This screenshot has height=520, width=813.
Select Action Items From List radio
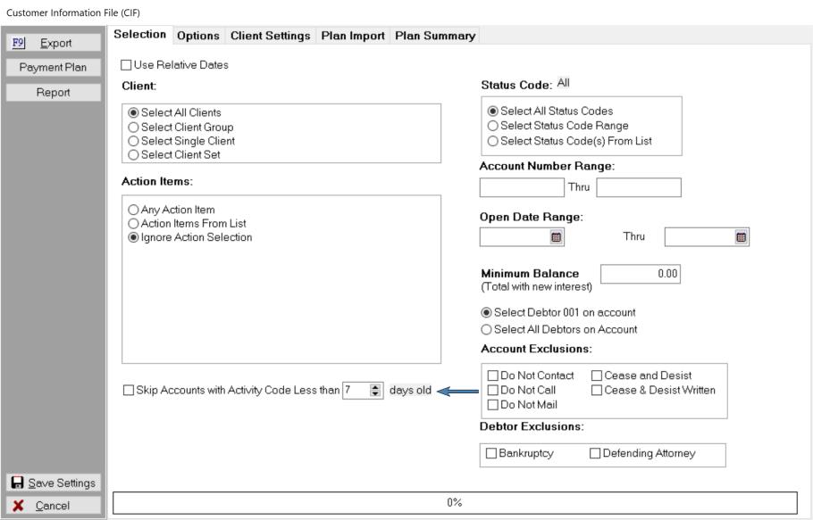(x=133, y=224)
